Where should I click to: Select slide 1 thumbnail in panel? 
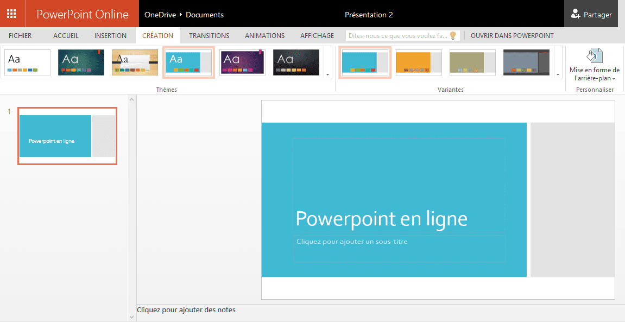(x=67, y=136)
